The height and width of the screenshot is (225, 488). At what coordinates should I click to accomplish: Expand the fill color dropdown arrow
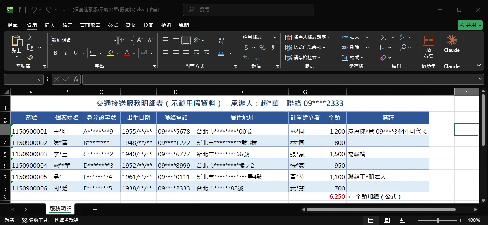click(117, 53)
